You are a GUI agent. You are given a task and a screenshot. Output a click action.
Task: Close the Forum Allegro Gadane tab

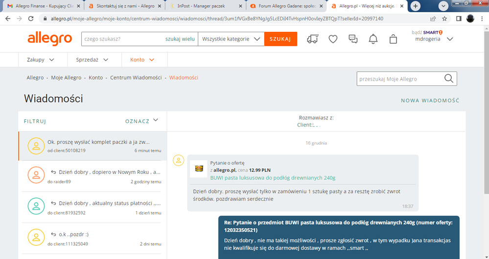tap(321, 6)
